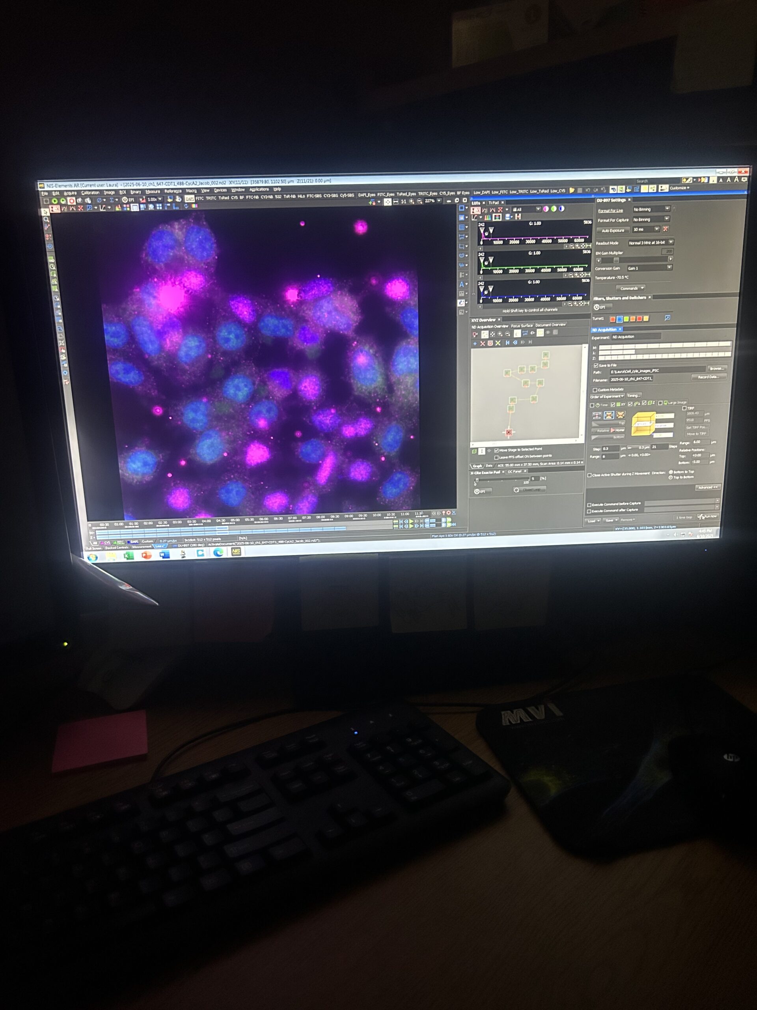Select the DAPI optical configuration button

[x=189, y=198]
